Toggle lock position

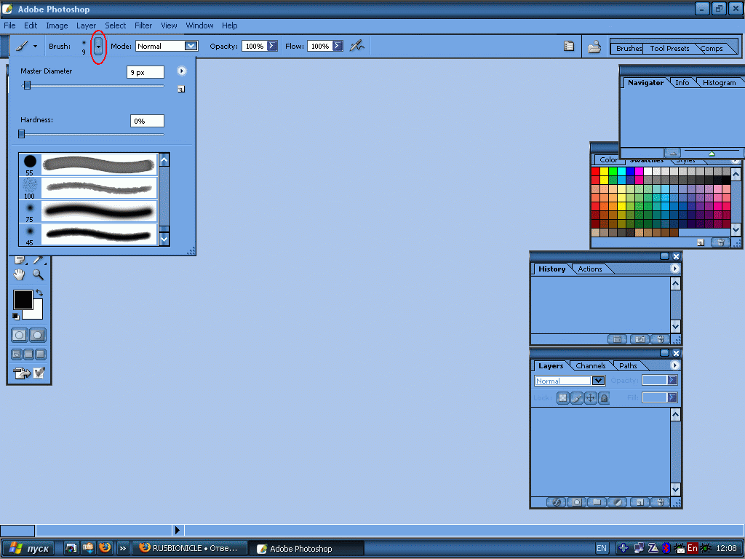[590, 398]
